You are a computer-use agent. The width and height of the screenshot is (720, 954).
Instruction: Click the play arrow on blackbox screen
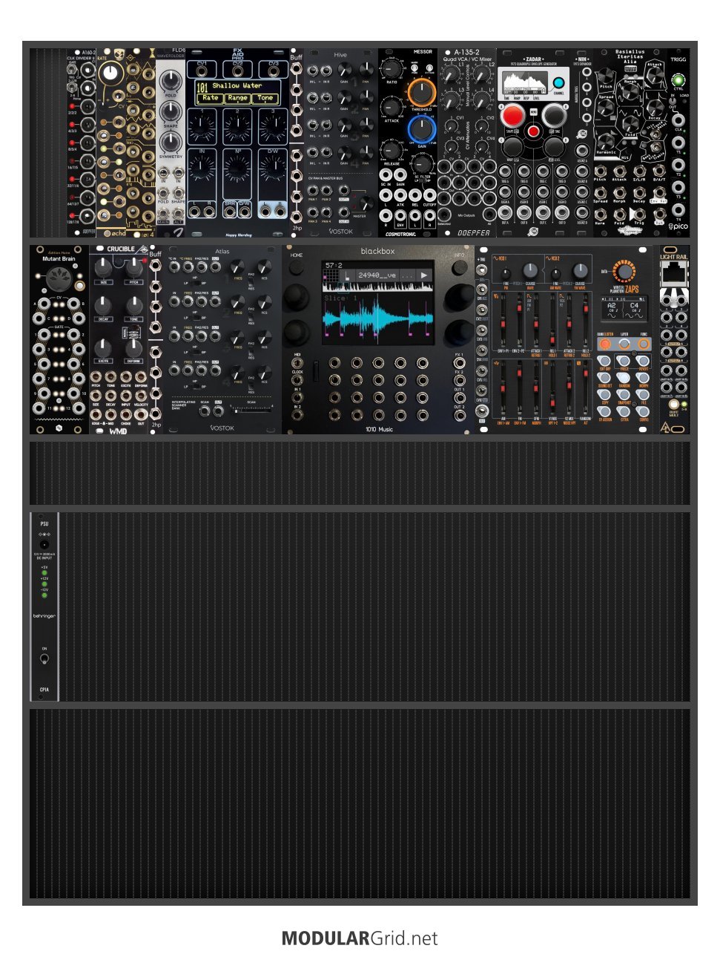tap(424, 275)
